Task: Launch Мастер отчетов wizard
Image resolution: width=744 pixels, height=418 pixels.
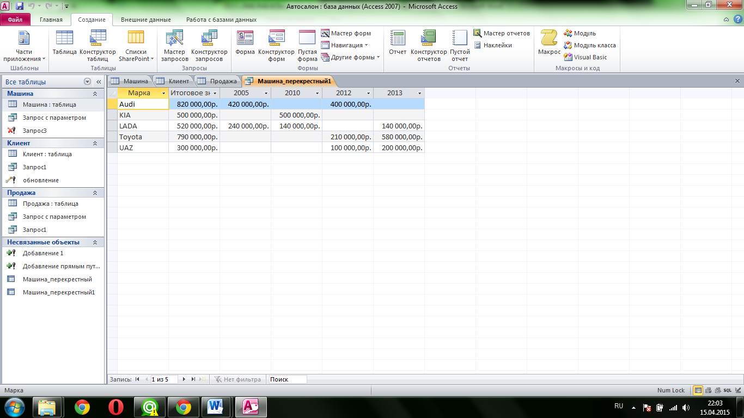Action: point(502,33)
